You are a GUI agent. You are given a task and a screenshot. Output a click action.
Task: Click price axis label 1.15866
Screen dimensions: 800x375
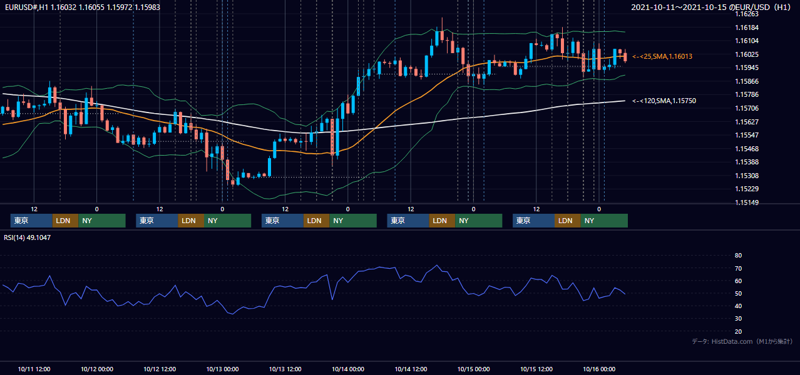(x=747, y=81)
